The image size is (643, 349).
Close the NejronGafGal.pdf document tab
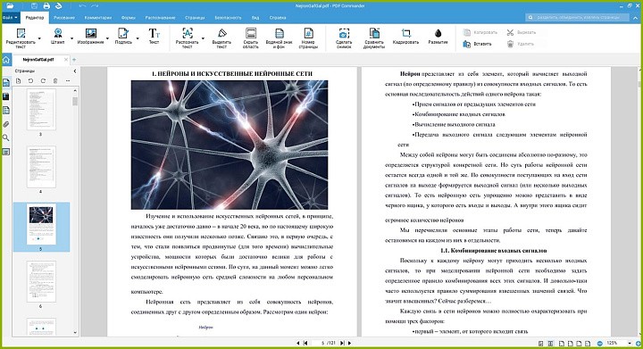pyautogui.click(x=66, y=60)
